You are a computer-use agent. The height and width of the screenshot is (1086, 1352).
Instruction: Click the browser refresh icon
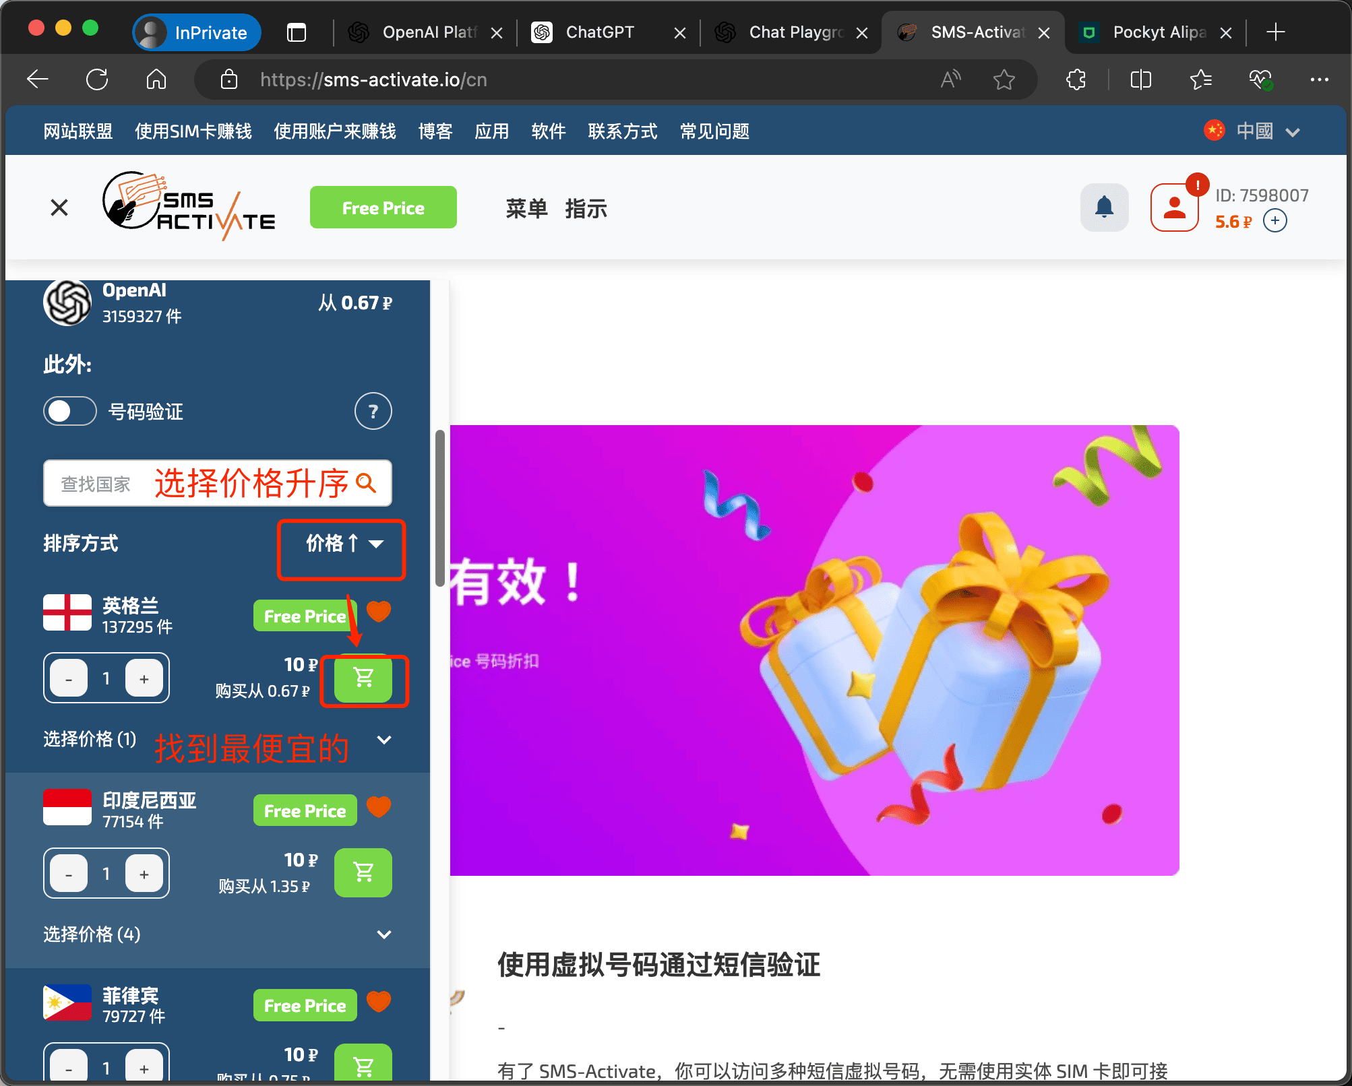coord(97,79)
